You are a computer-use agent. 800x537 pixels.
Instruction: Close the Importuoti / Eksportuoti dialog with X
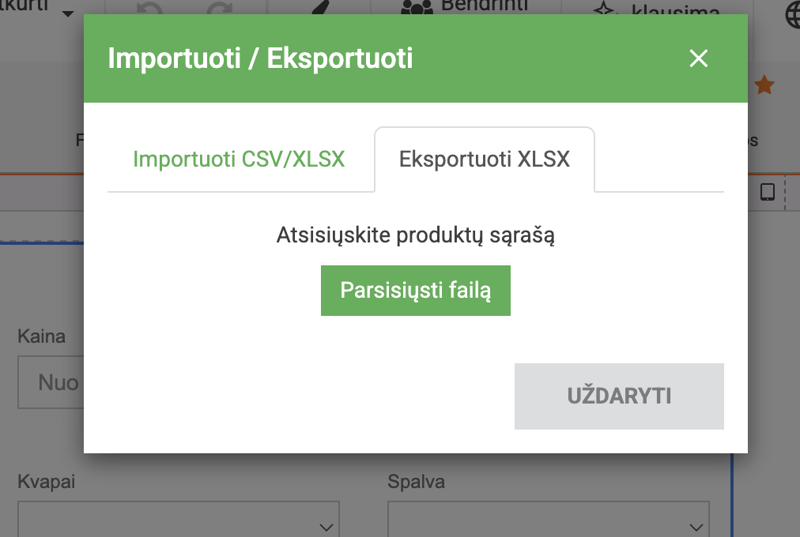[699, 58]
